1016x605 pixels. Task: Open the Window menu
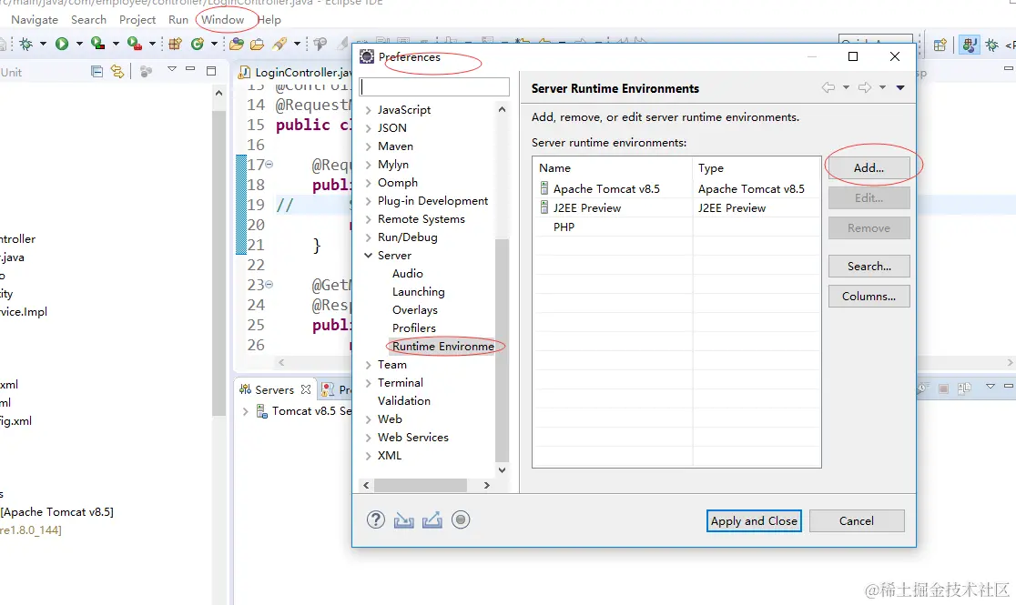222,19
